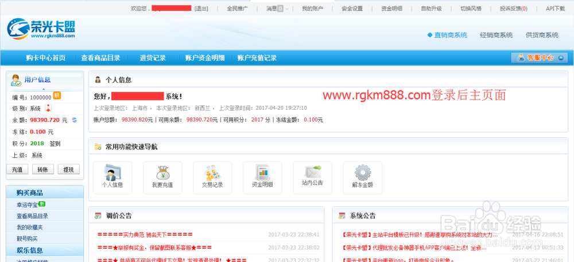This screenshot has width=574, height=262.
Task: Click the calendar icon beside 系统公告
Action: (342, 216)
